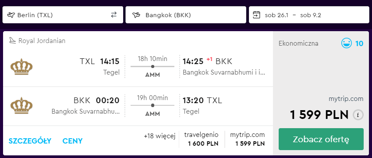Click the outbound flight Royal Jordanian crown logo
Image resolution: width=372 pixels, height=158 pixels.
coord(21,67)
